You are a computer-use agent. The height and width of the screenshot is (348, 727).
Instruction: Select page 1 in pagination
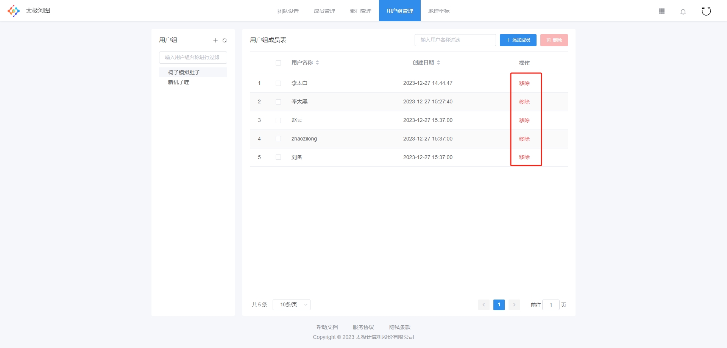pos(499,305)
